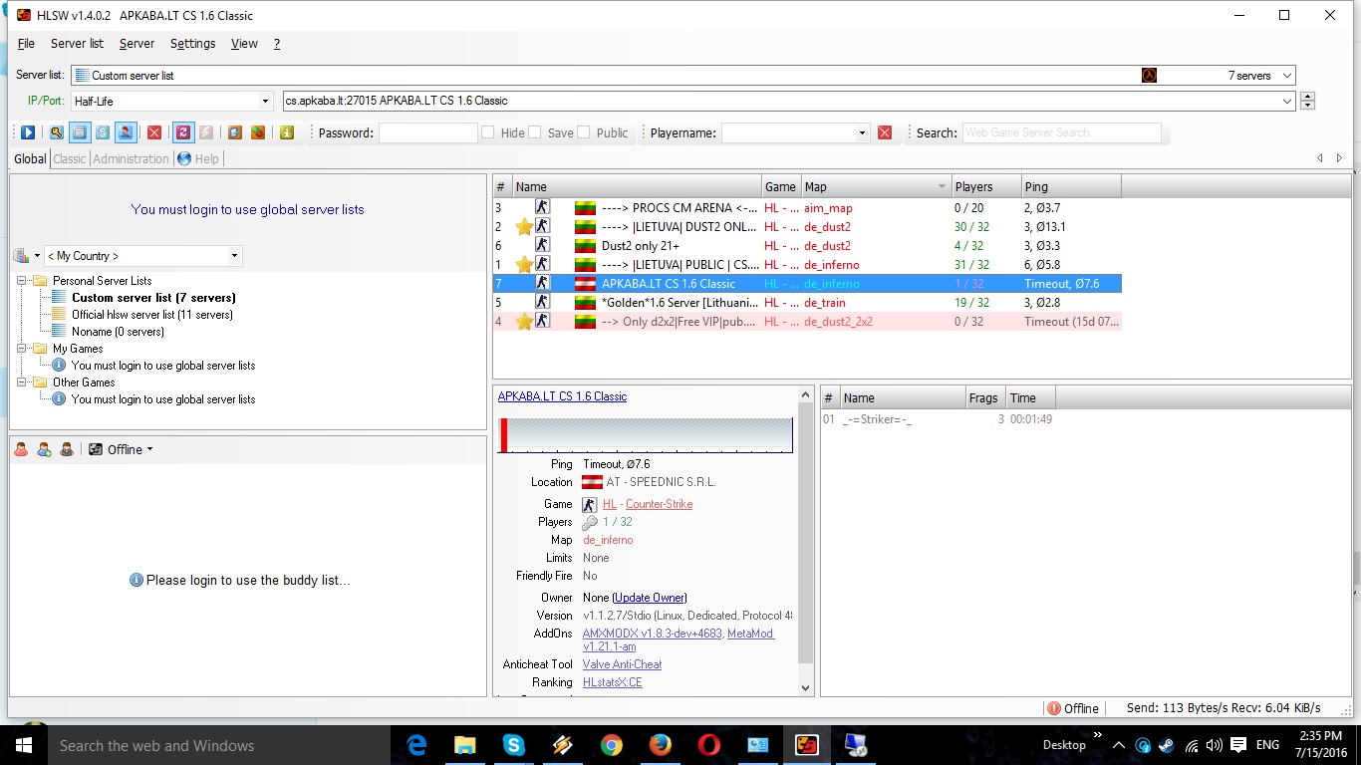Open the Server list menu

click(x=77, y=44)
